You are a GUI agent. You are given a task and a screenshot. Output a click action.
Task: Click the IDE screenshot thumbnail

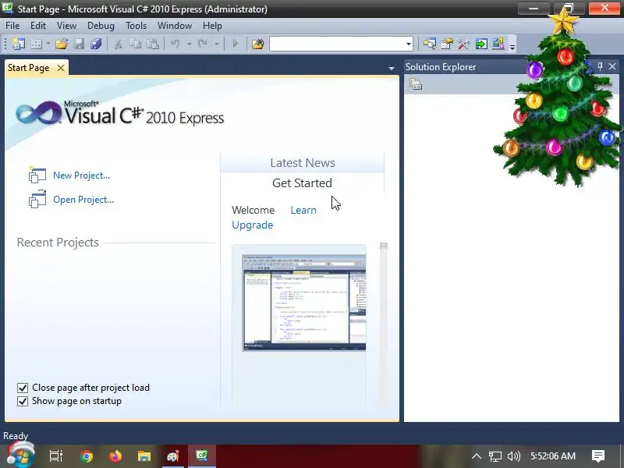coord(304,303)
